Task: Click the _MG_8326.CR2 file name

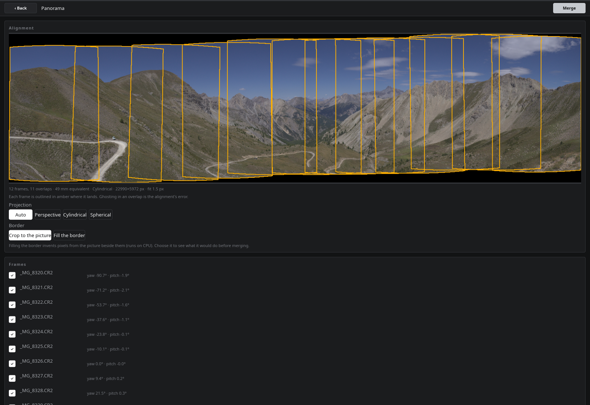Action: click(36, 361)
